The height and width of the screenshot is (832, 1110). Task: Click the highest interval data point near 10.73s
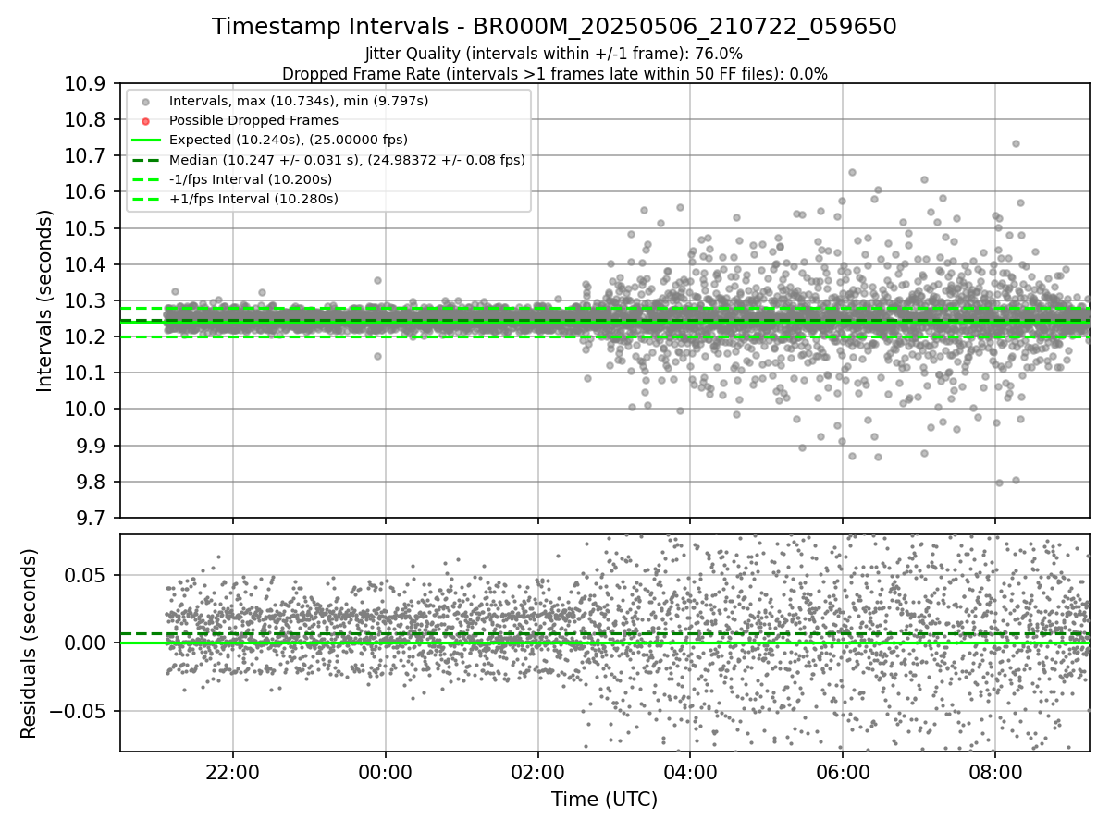pyautogui.click(x=1016, y=143)
